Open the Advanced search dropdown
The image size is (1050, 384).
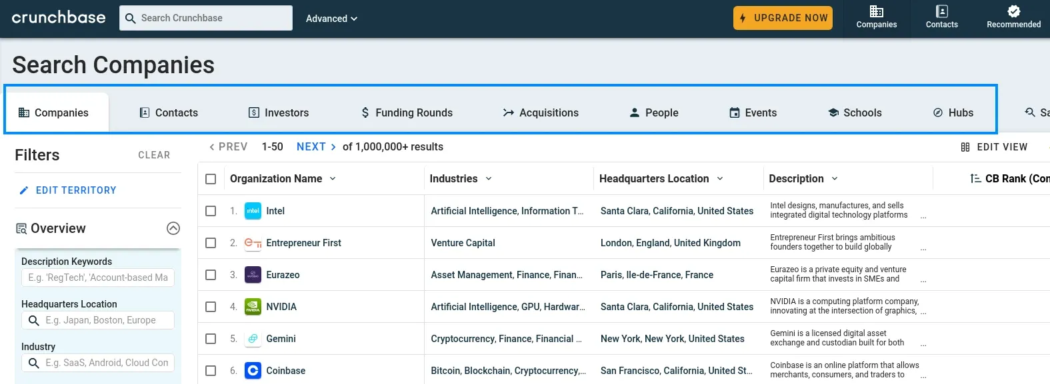click(331, 19)
